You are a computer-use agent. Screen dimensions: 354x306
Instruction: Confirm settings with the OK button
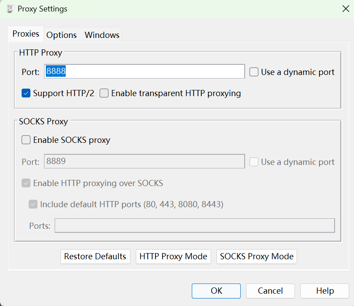point(216,291)
